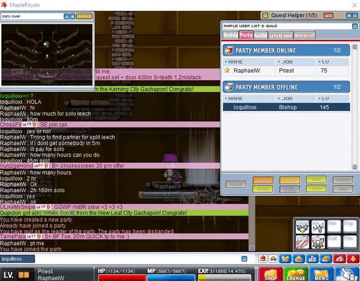
Task: Open the Guild Alliance tab
Action: pos(281,35)
